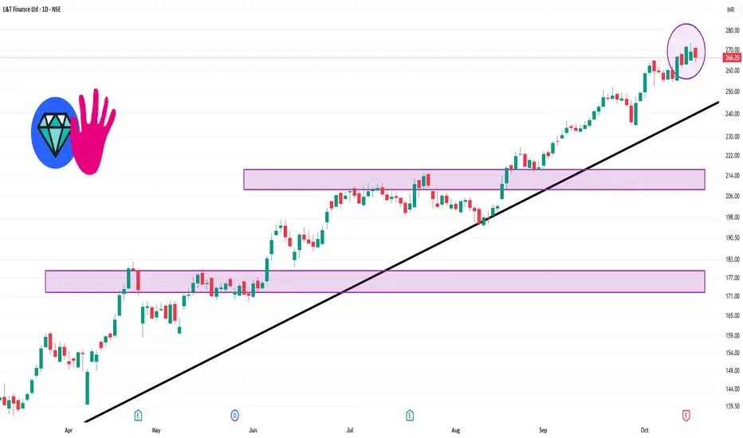The height and width of the screenshot is (438, 743).
Task: Click the green earnings marker near May
Action: (139, 415)
